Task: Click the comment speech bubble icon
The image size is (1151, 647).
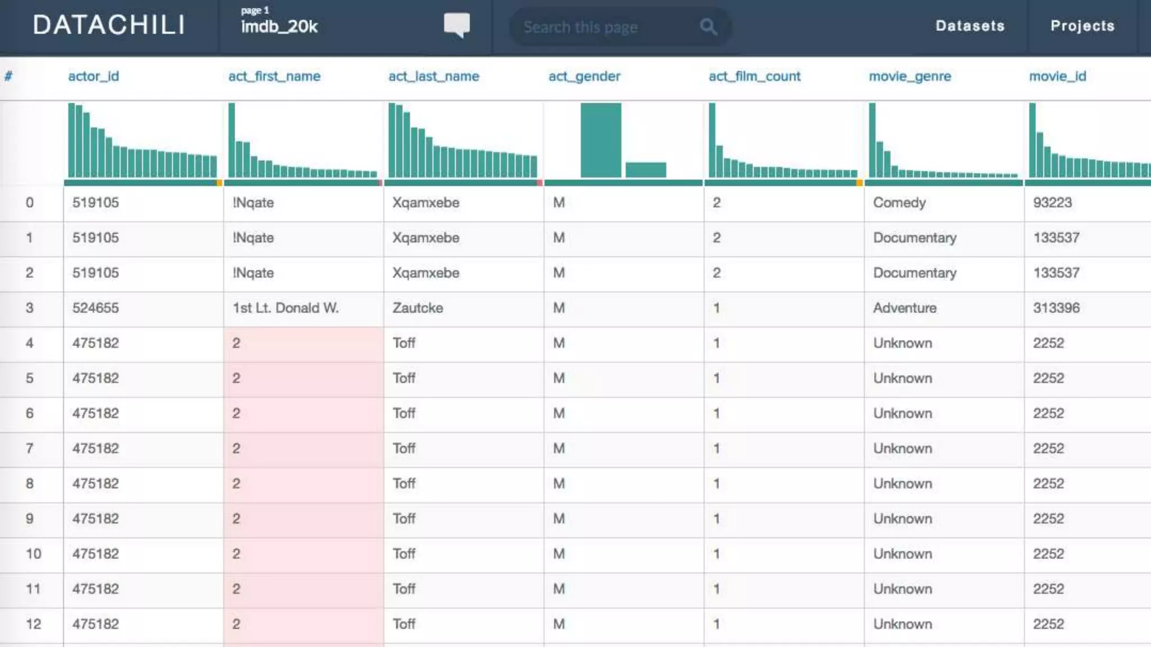Action: 456,25
